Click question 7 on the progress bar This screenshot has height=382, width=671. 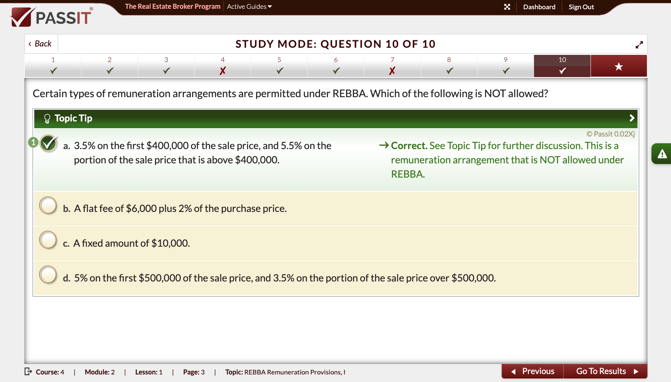pos(392,66)
